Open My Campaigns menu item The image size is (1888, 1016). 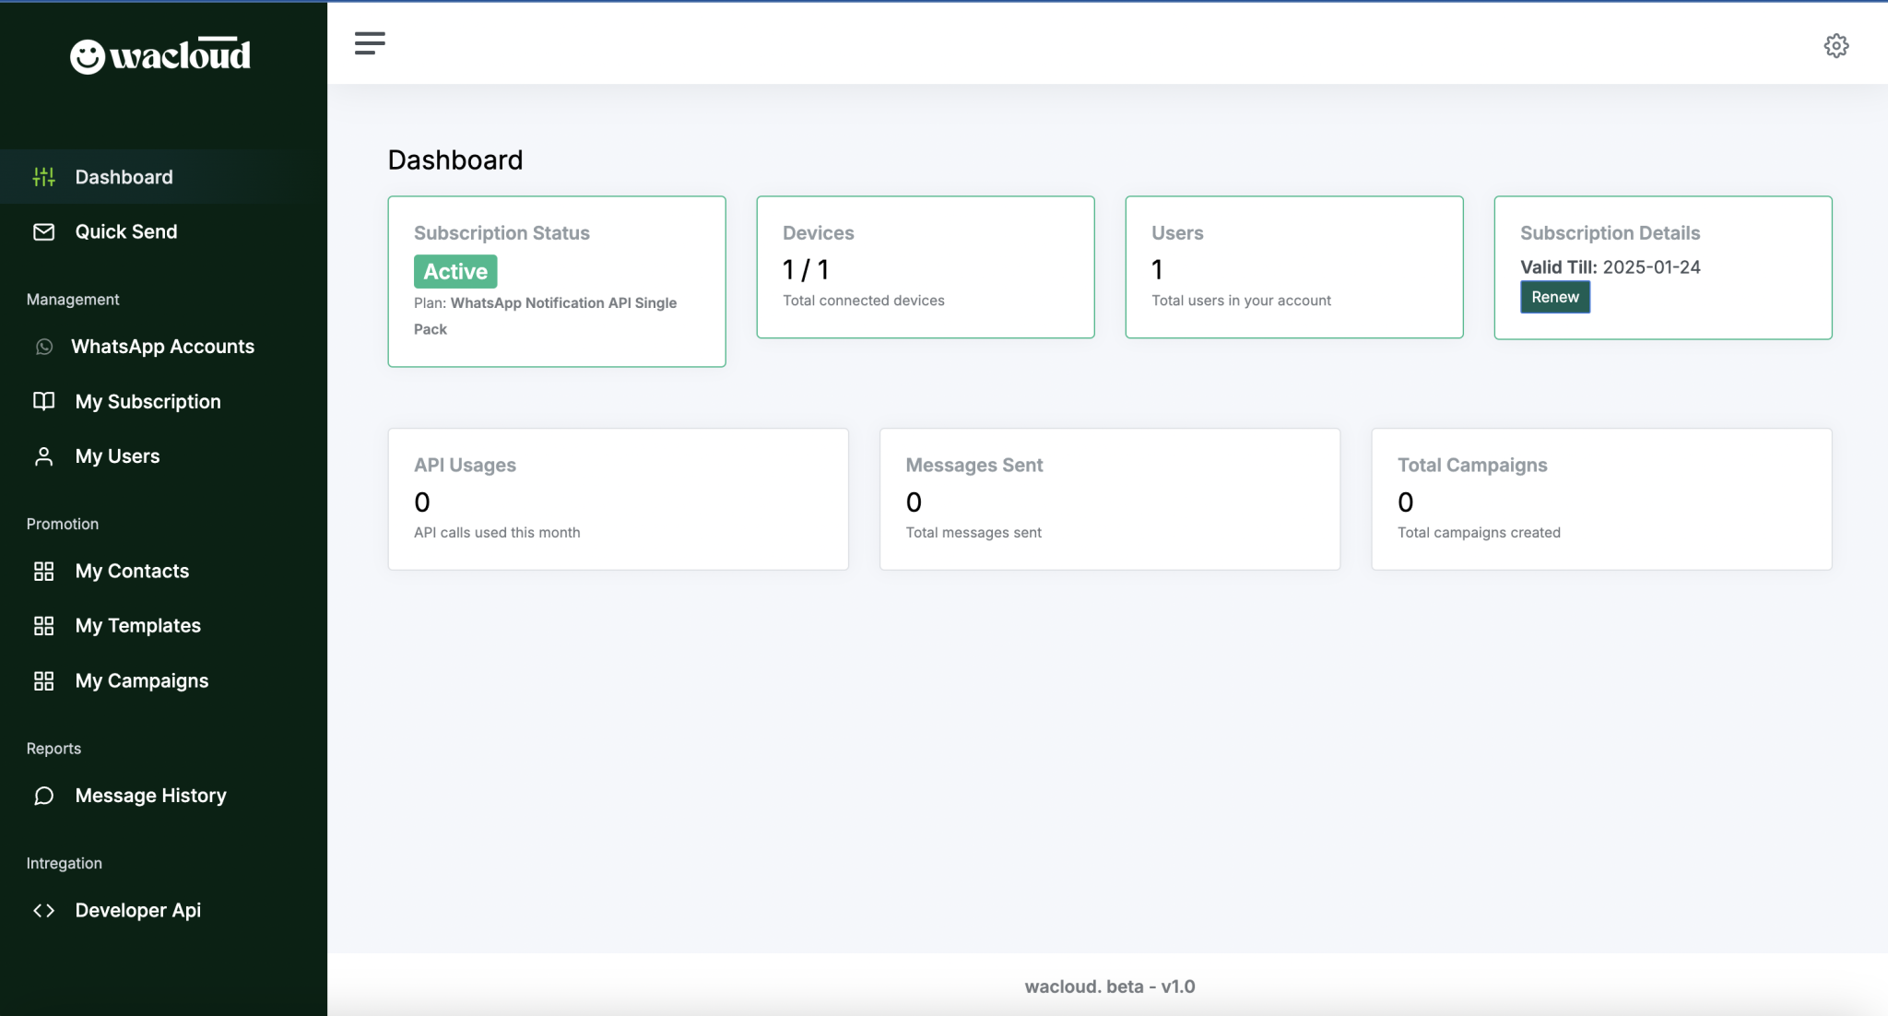(x=141, y=681)
